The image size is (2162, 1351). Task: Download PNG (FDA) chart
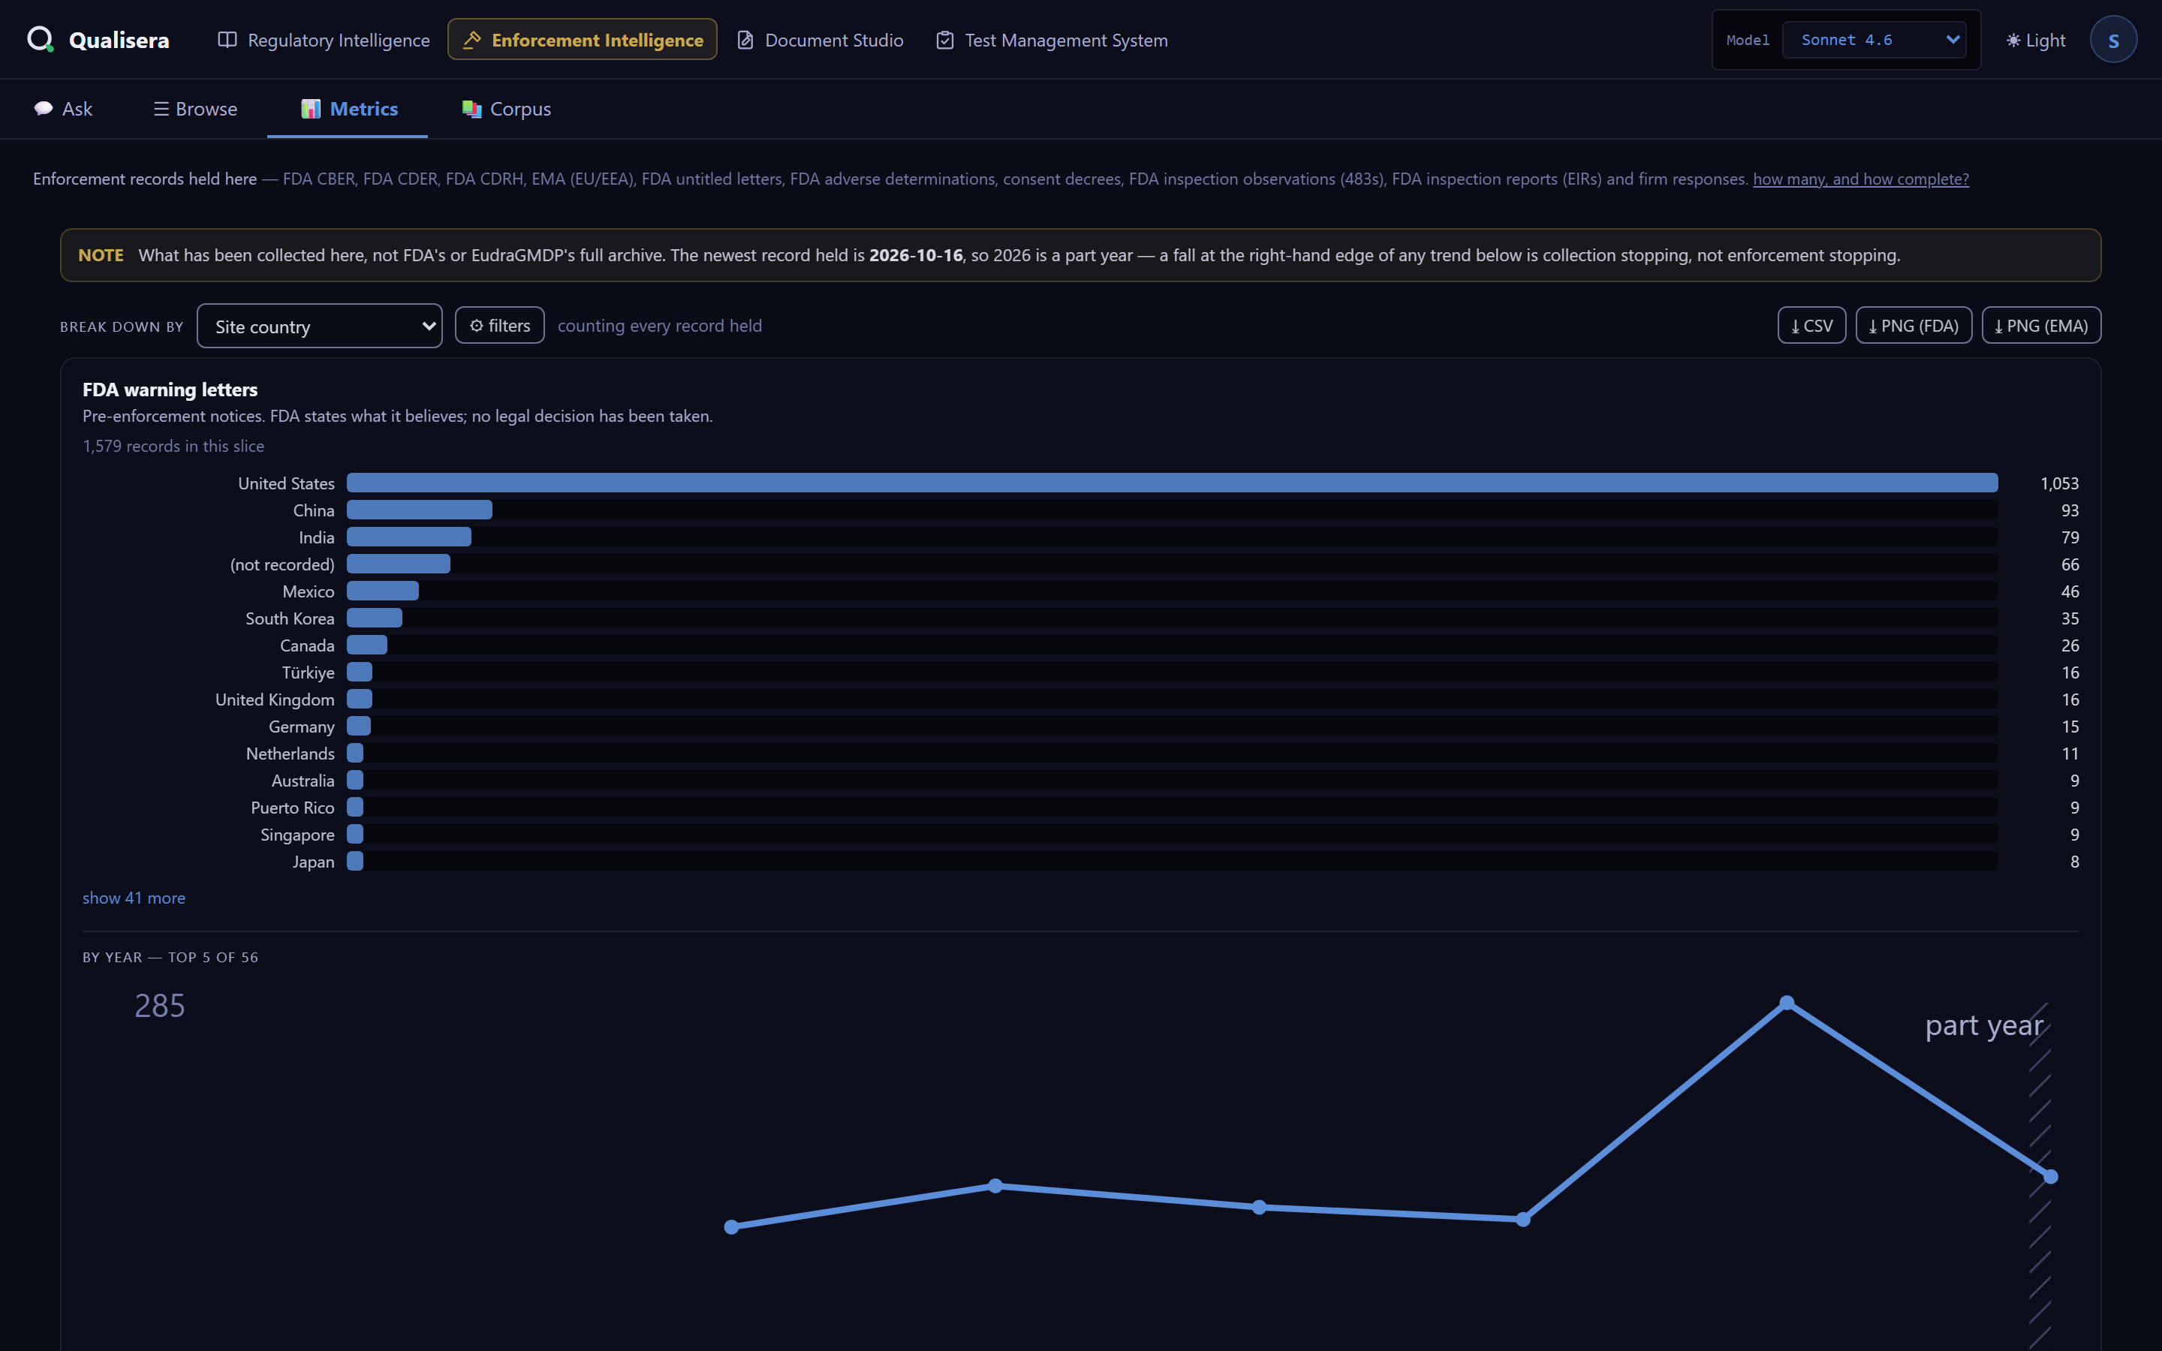[1913, 326]
